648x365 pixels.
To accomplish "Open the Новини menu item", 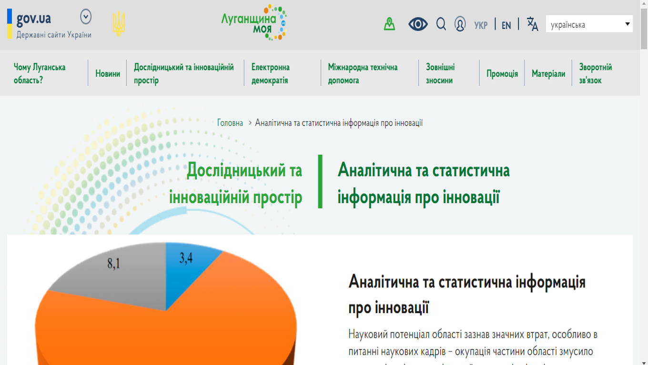I will point(108,74).
